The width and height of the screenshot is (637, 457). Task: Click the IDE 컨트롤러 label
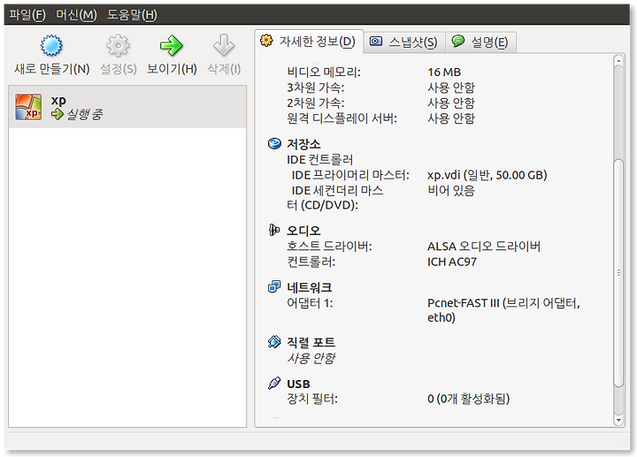tap(319, 159)
